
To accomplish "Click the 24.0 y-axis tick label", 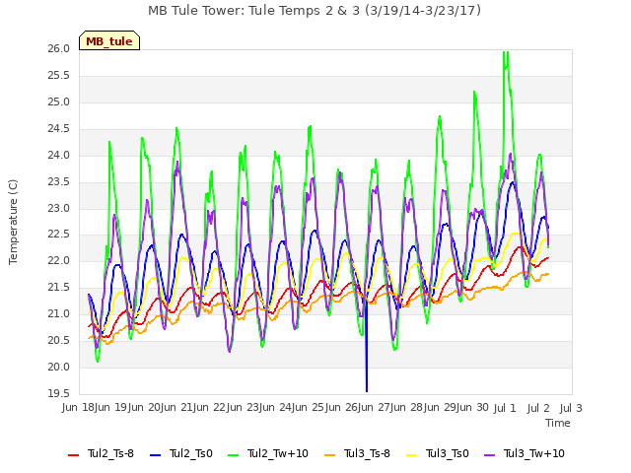I will tap(59, 156).
